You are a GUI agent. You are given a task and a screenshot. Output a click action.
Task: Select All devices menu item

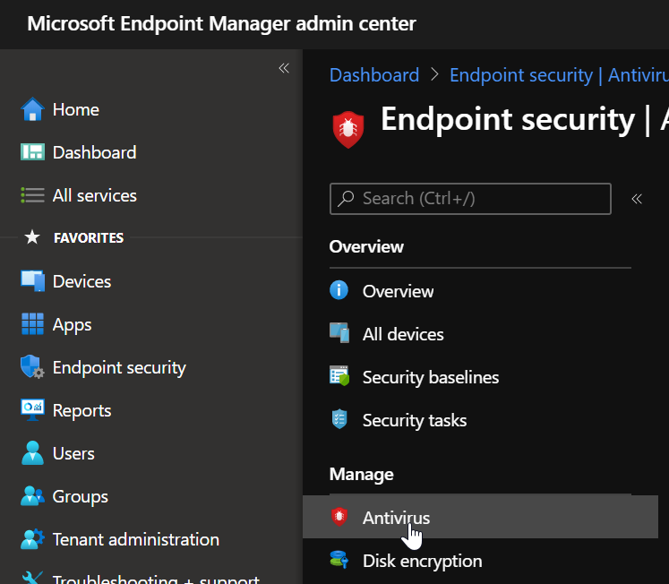point(403,334)
